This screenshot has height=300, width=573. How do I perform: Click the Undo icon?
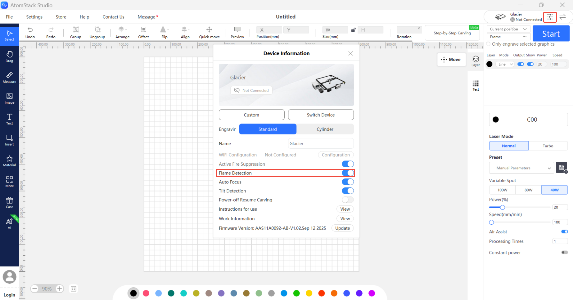(30, 30)
